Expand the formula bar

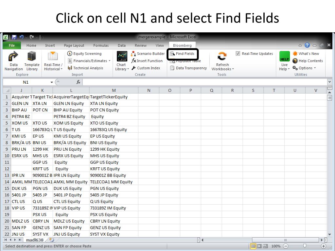329,82
